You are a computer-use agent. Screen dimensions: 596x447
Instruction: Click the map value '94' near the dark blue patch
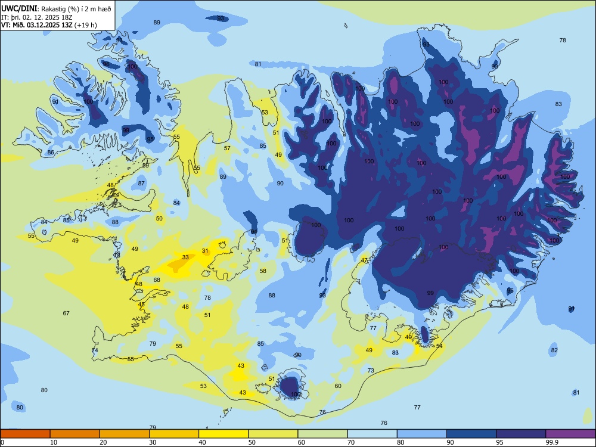[x=254, y=231]
